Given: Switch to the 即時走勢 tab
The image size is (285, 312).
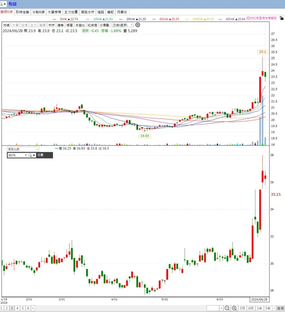Looking at the screenshot, I should point(22,12).
